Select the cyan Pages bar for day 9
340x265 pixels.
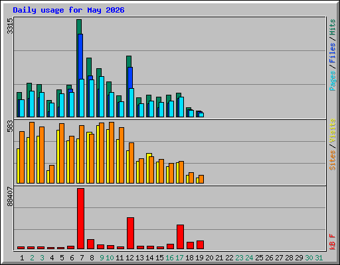click(102, 97)
